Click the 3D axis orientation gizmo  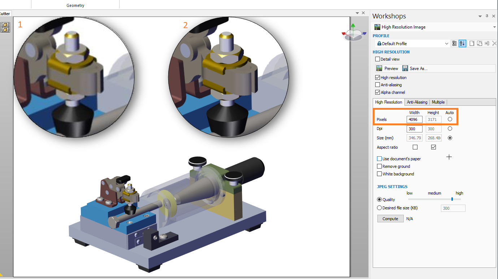click(x=353, y=34)
